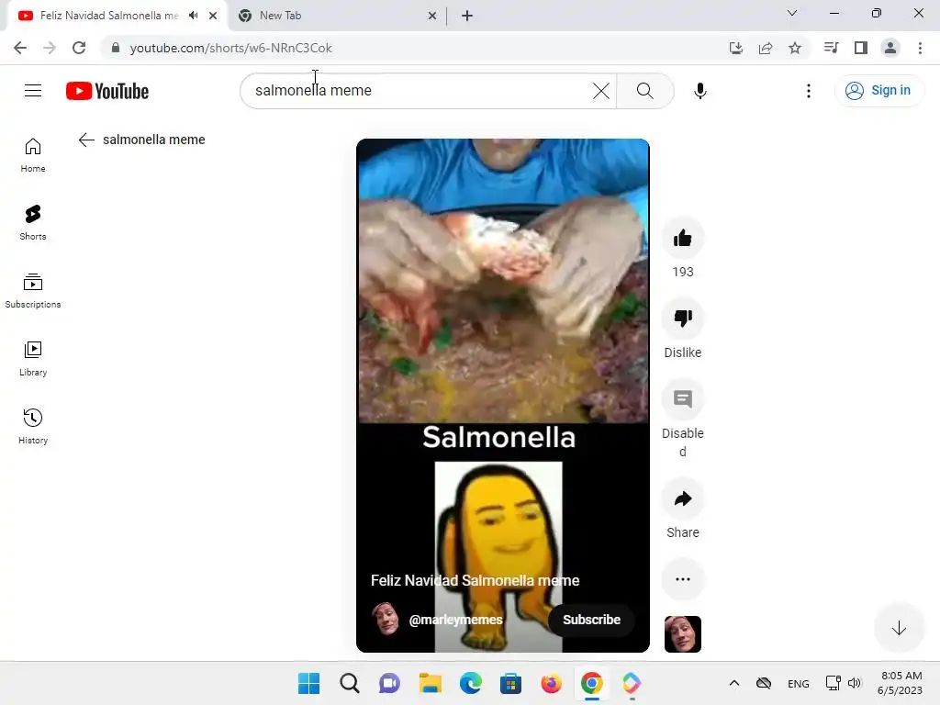
Task: Open Subscriptions in the sidebar
Action: tap(33, 290)
